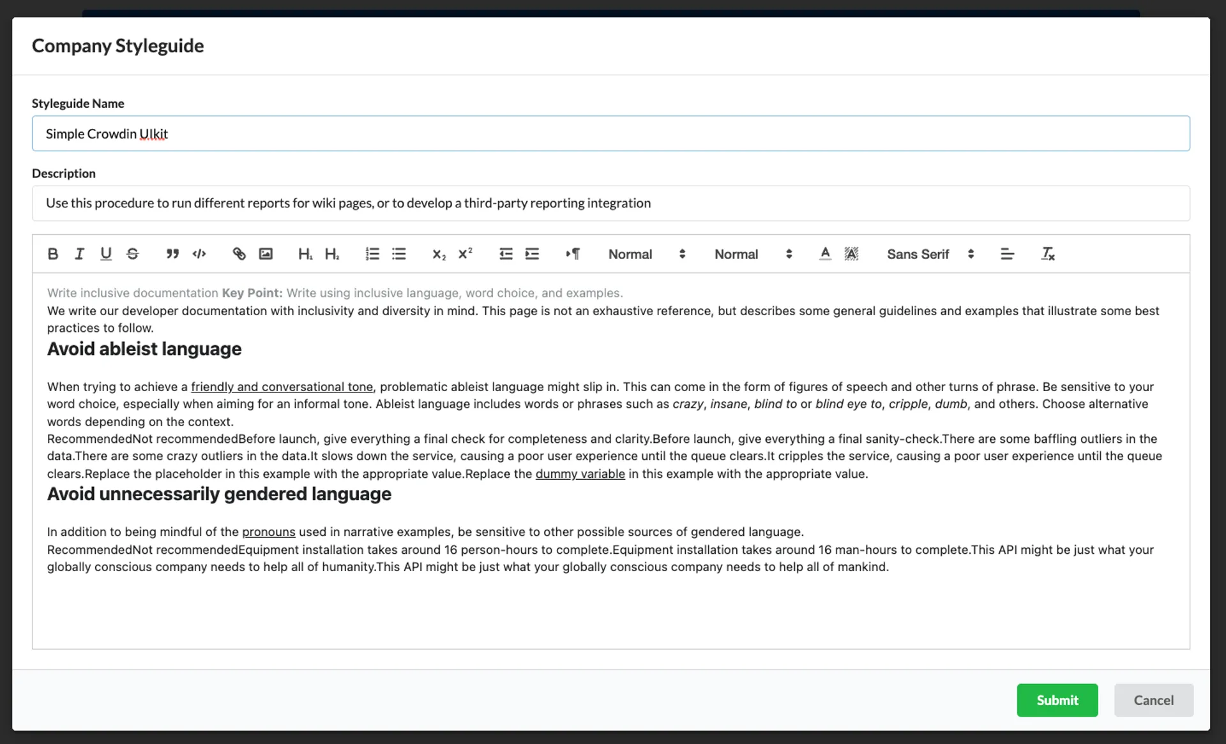Screen dimensions: 1226x744
Task: Insert a blockquote in the editor
Action: point(172,254)
